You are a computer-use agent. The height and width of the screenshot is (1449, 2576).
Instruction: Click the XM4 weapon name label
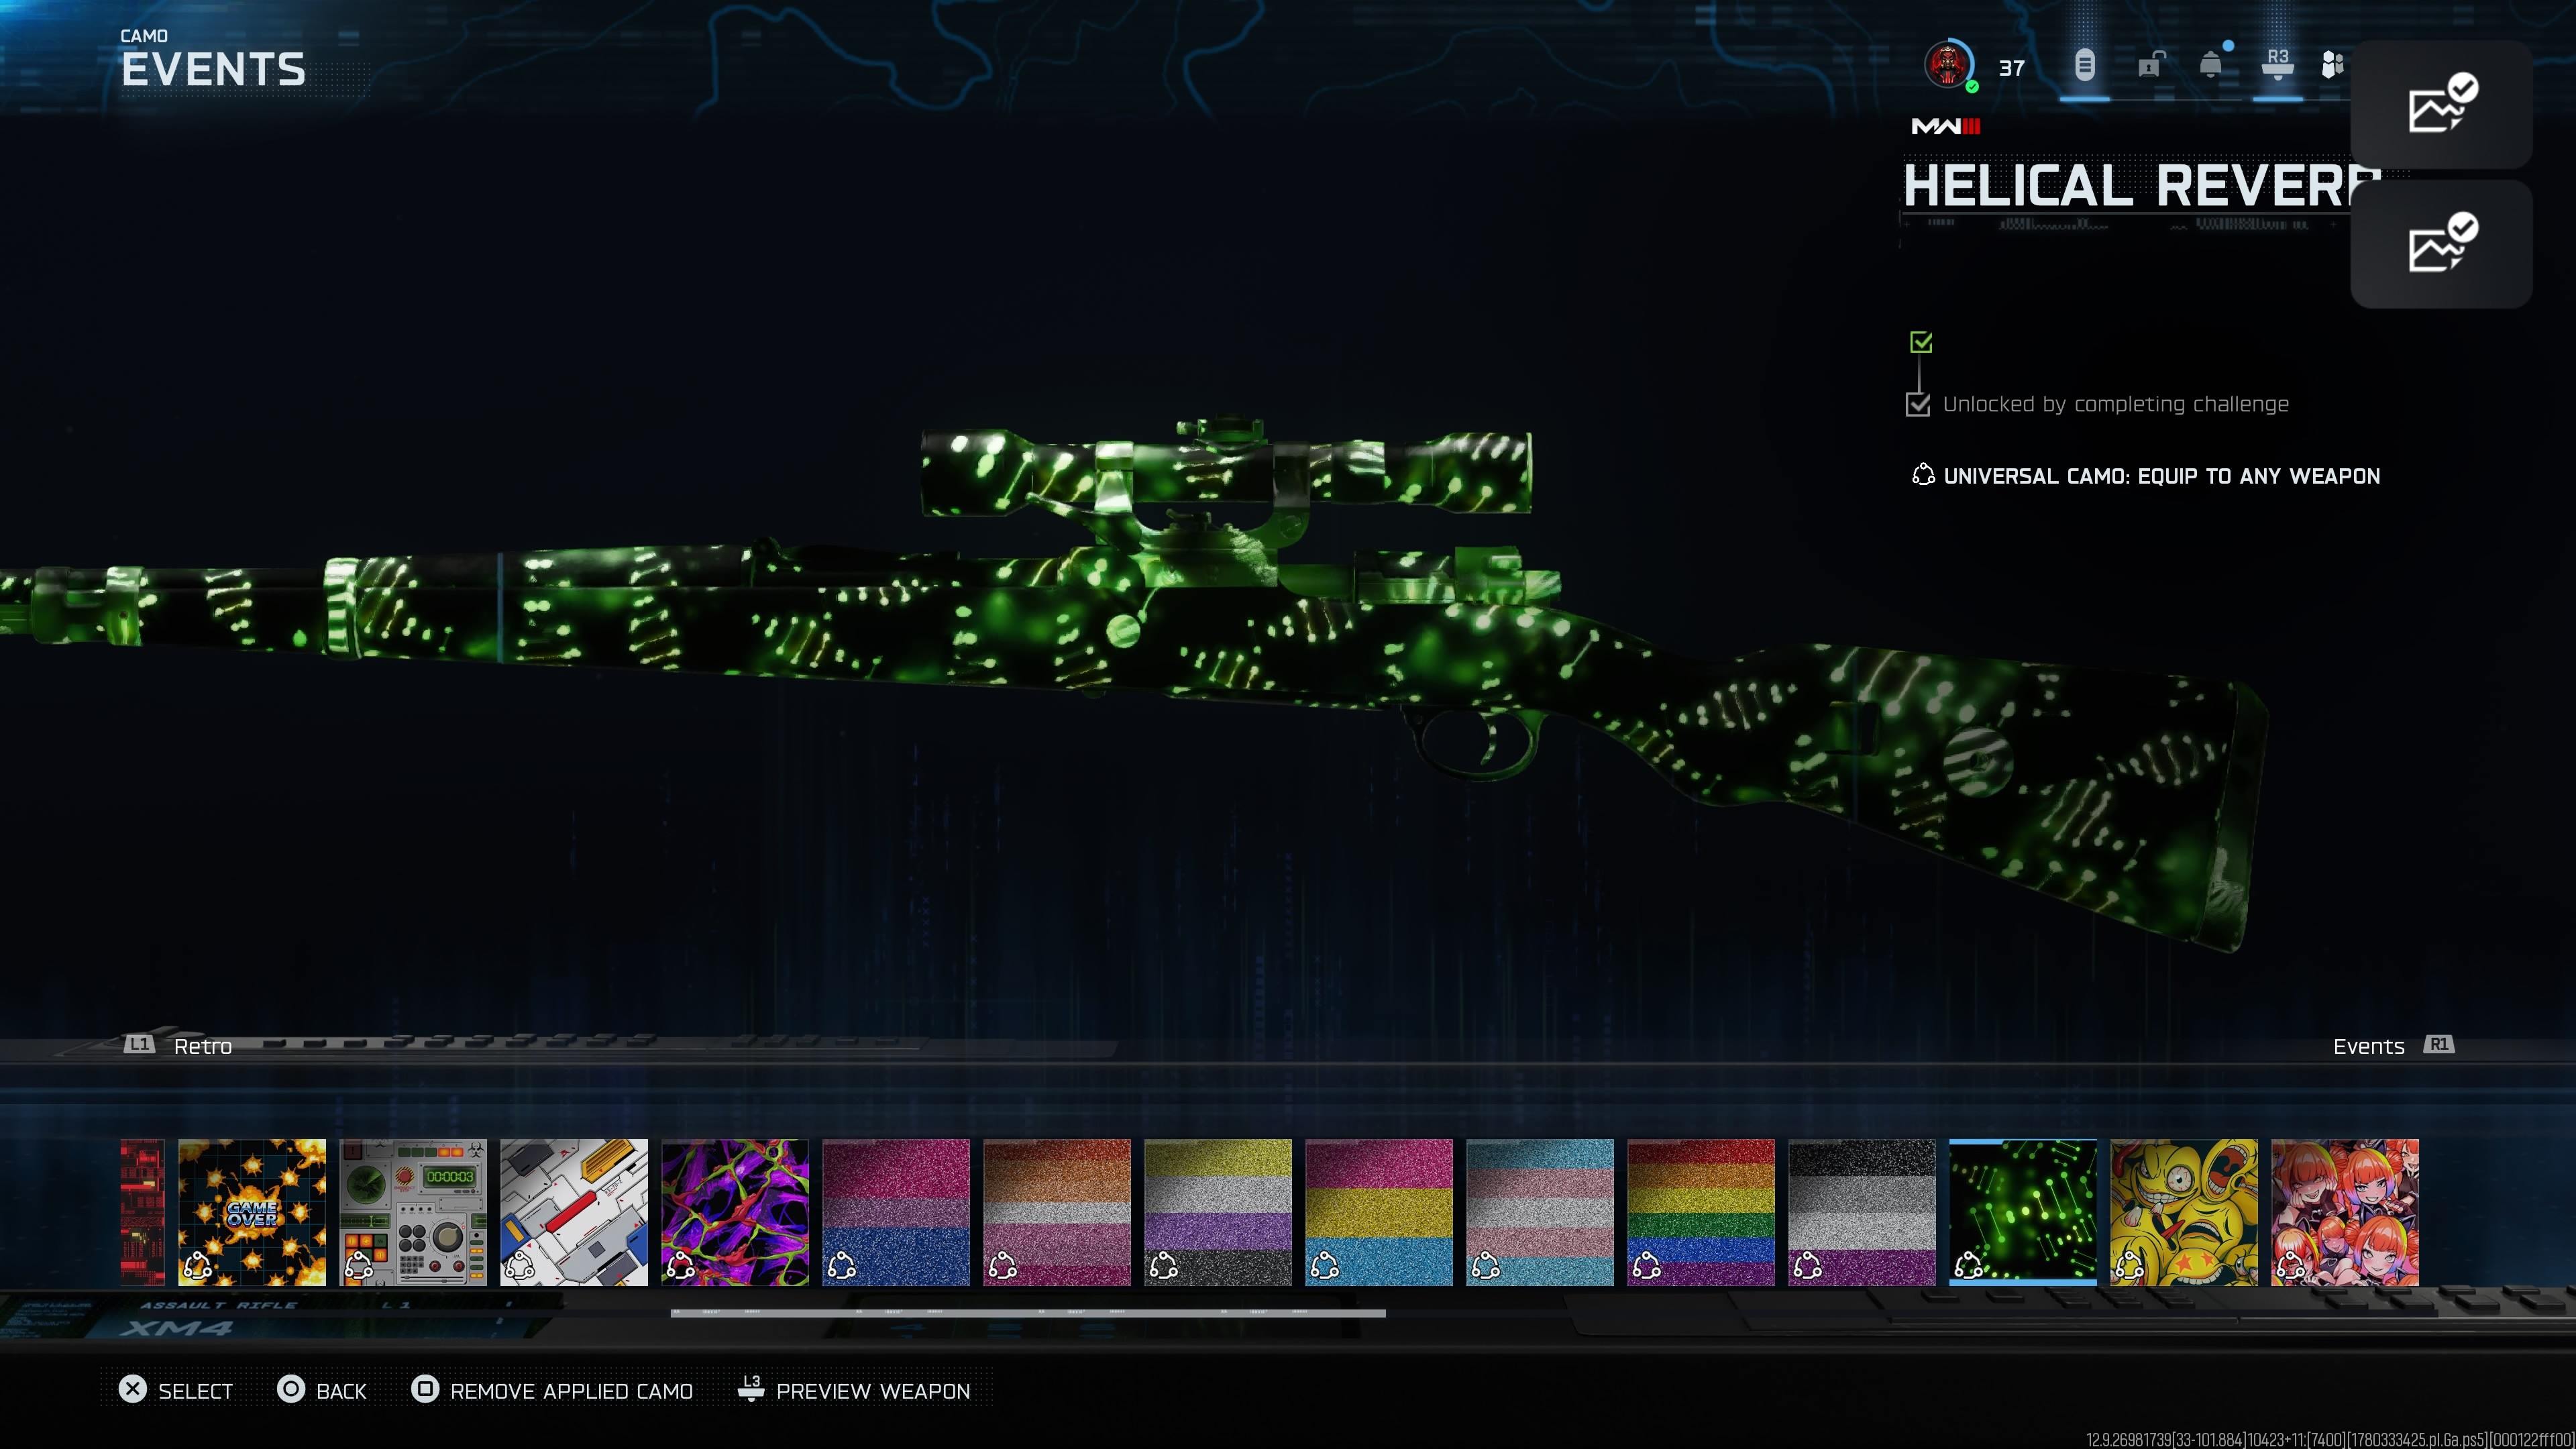[x=176, y=1328]
